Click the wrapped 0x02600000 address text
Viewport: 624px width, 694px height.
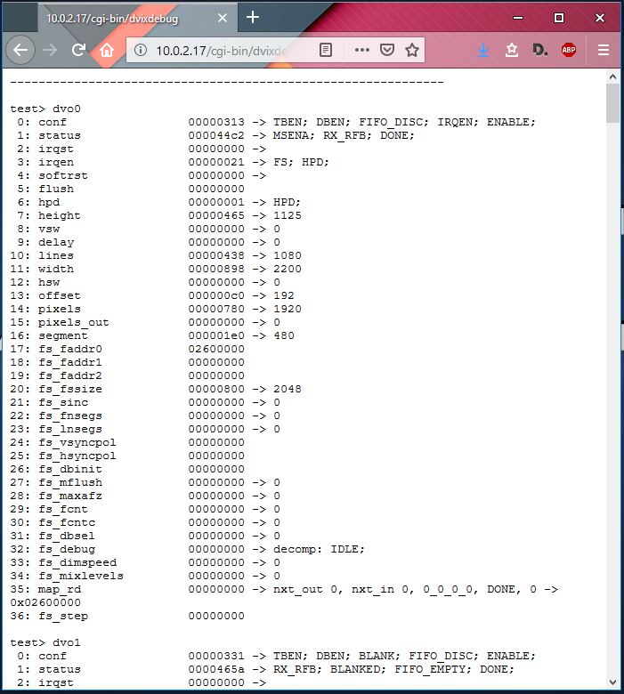45,603
